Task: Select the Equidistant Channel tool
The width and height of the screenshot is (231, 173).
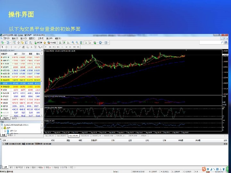Action: click(23, 47)
